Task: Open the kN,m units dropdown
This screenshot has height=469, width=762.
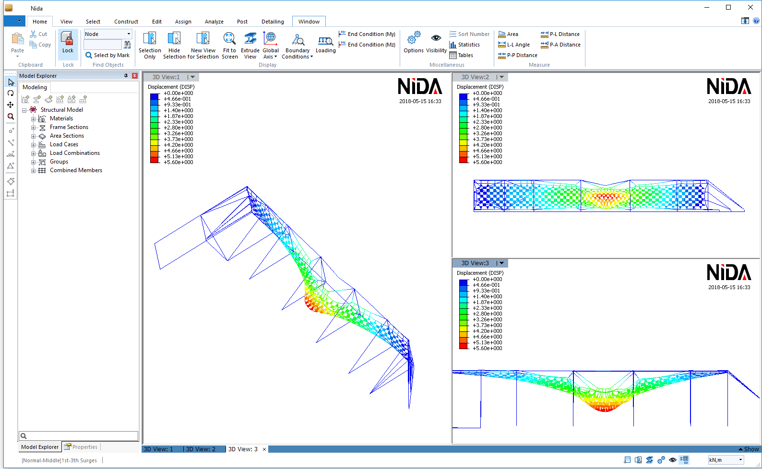Action: coord(740,460)
